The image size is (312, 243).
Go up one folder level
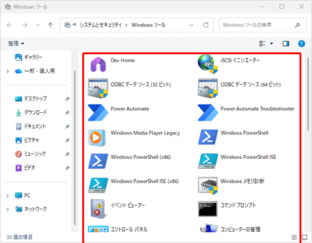tap(51, 25)
